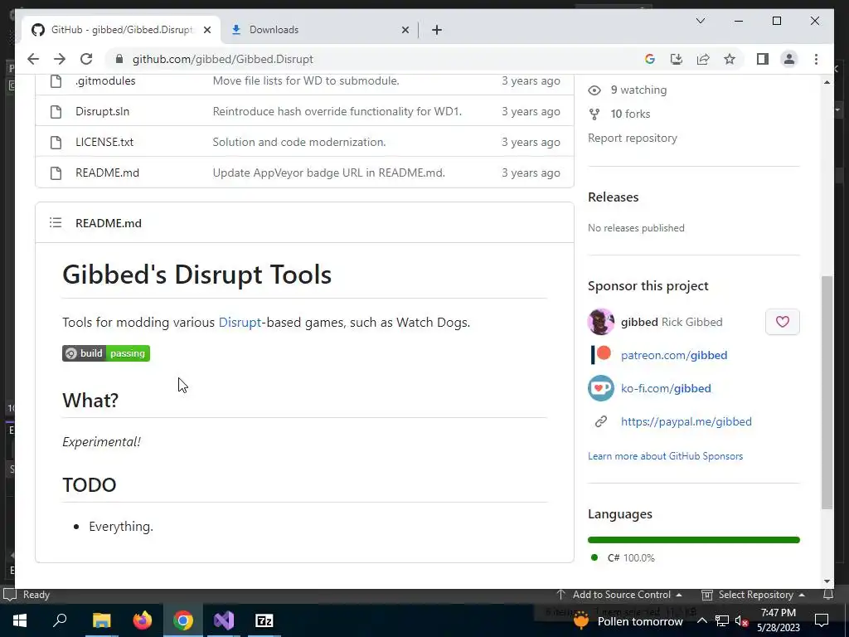Open patreon.com/gibbed link
This screenshot has height=637, width=849.
(x=674, y=355)
